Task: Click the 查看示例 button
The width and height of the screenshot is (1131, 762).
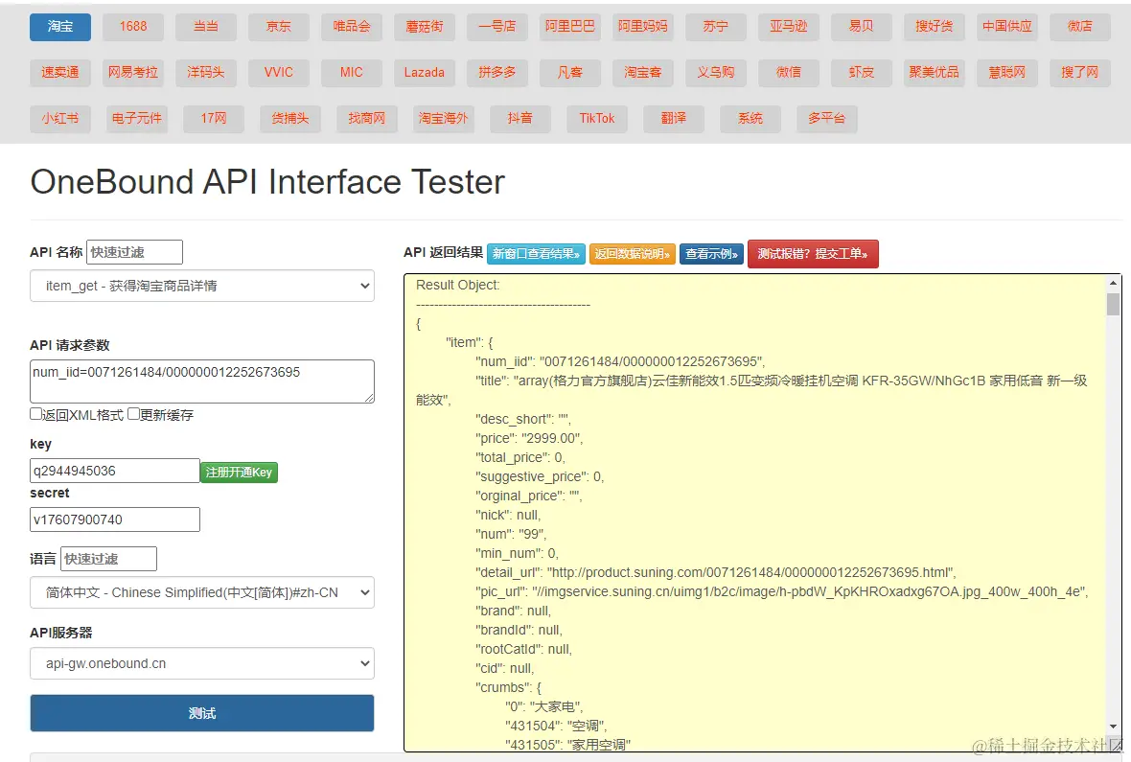Action: pyautogui.click(x=711, y=254)
